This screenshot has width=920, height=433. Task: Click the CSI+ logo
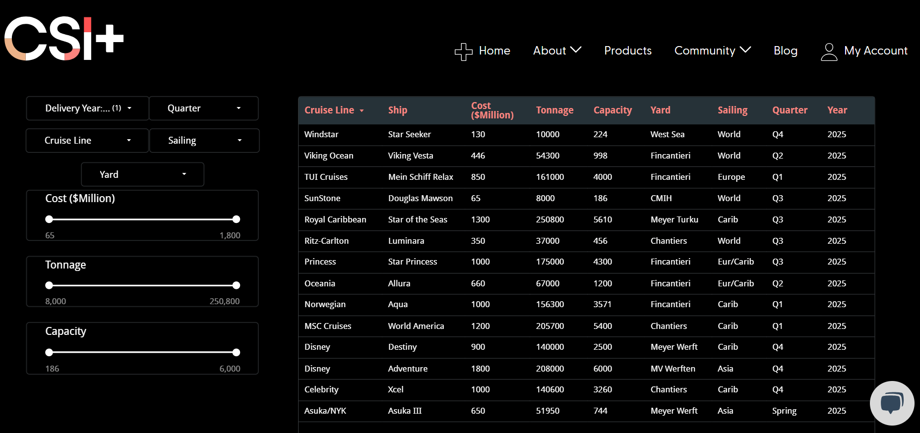tap(64, 39)
